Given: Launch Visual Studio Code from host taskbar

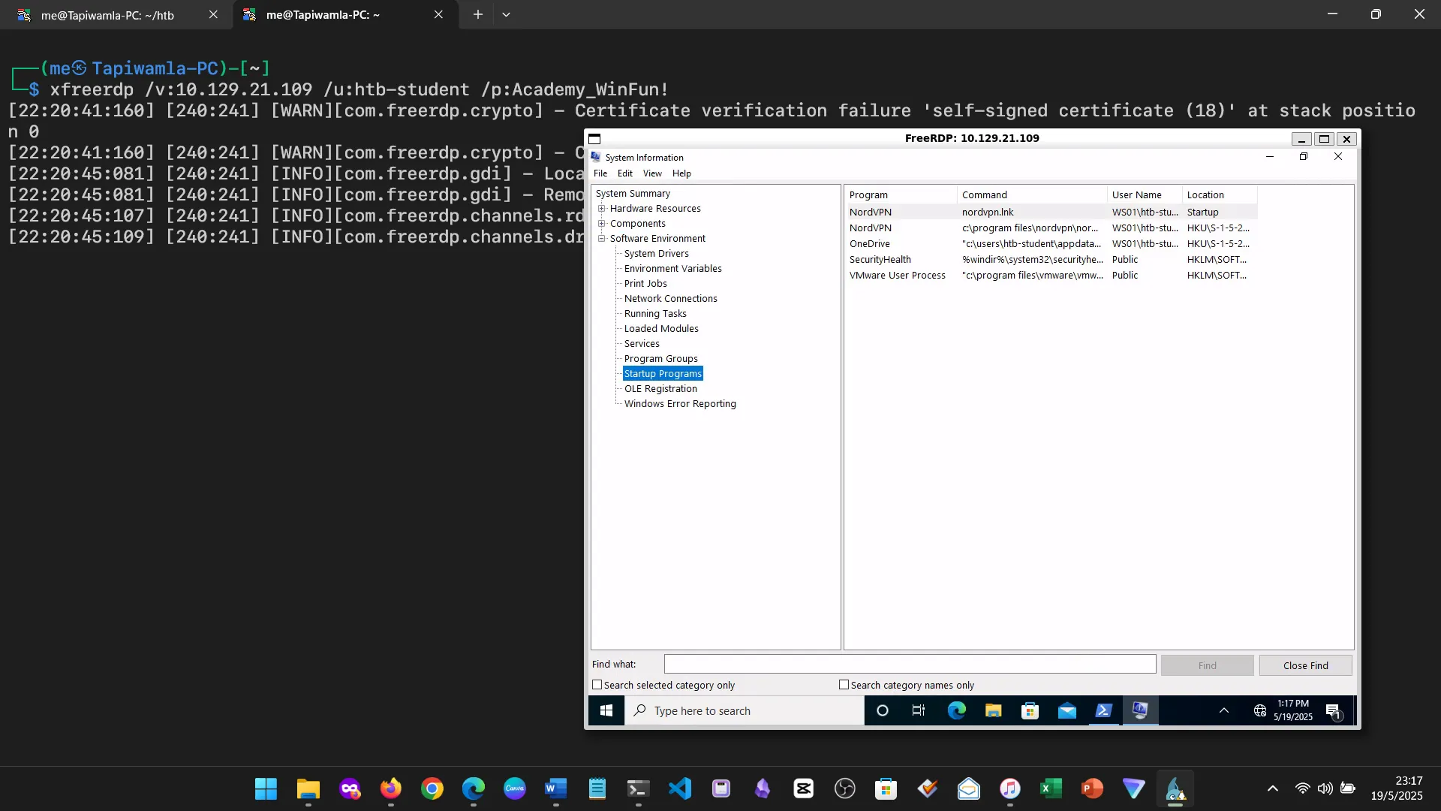Looking at the screenshot, I should [680, 788].
